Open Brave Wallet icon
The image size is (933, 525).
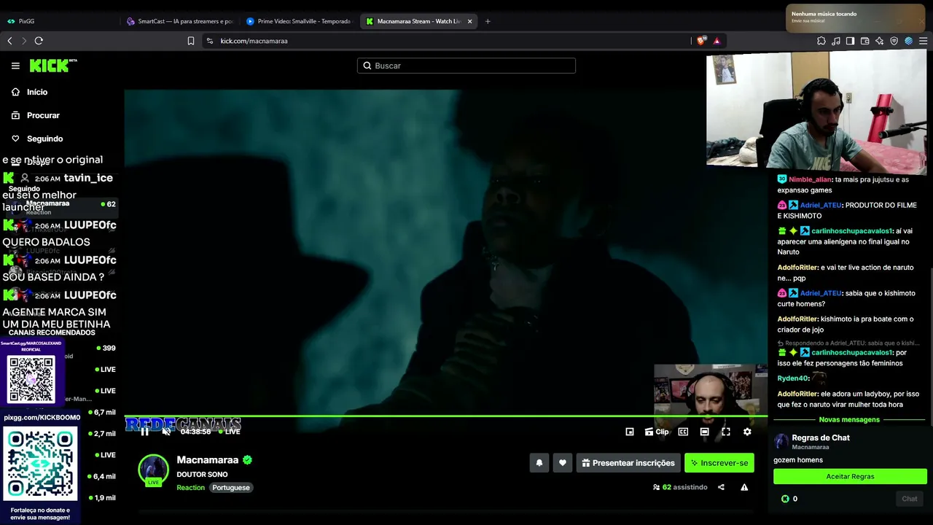[865, 41]
